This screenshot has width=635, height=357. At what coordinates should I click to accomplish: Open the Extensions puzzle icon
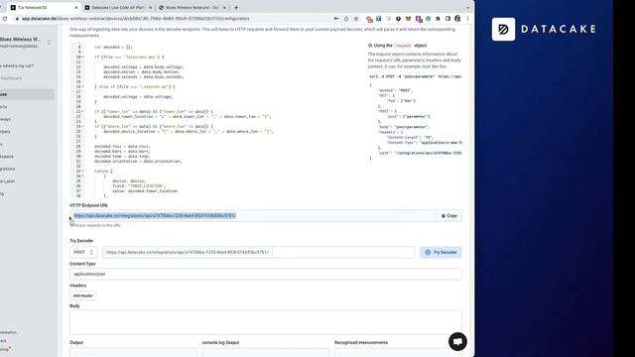[x=439, y=19]
